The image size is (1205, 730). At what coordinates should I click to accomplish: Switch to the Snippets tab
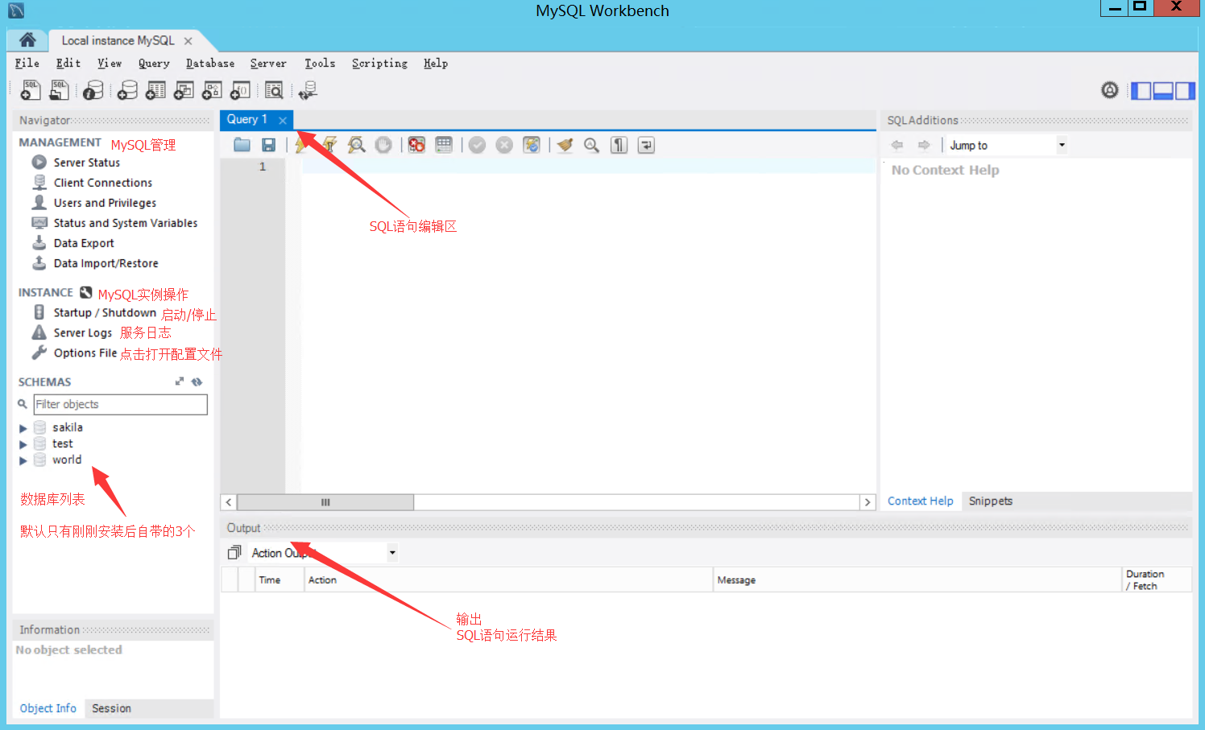[990, 501]
